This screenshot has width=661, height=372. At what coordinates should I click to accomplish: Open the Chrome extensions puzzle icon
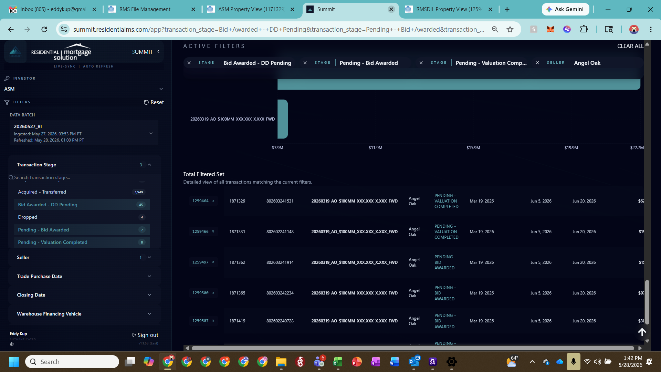pyautogui.click(x=584, y=30)
